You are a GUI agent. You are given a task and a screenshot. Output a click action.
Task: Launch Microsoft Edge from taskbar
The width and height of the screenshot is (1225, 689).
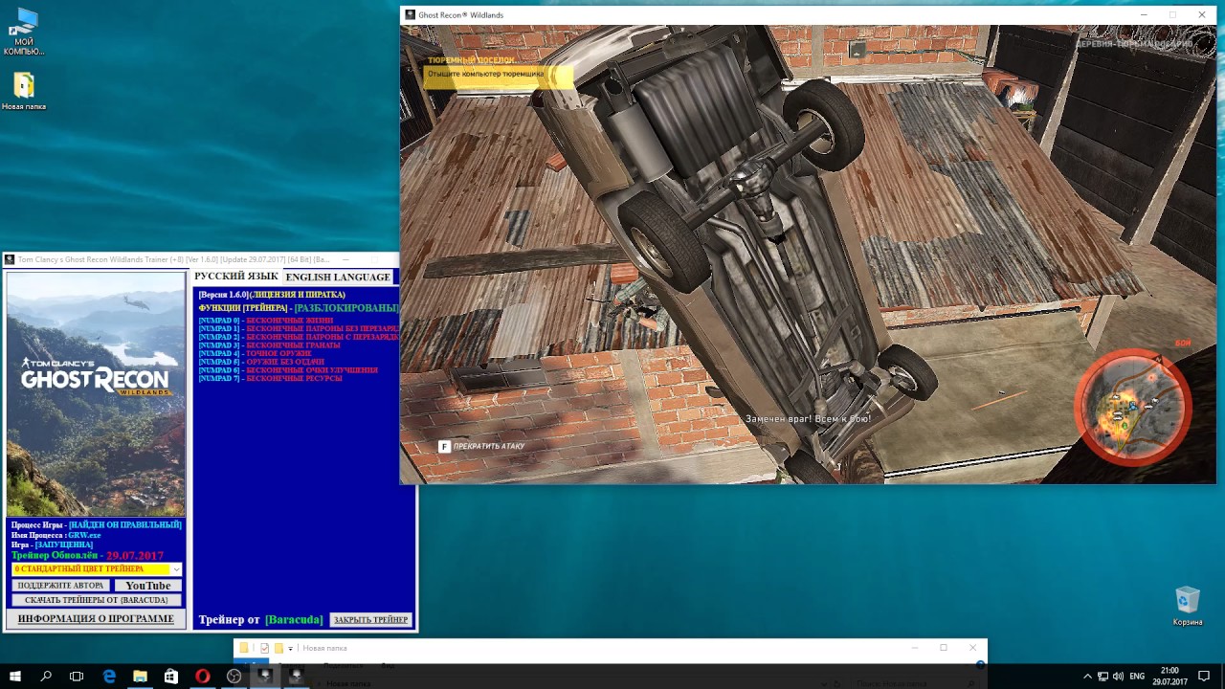[x=109, y=677]
